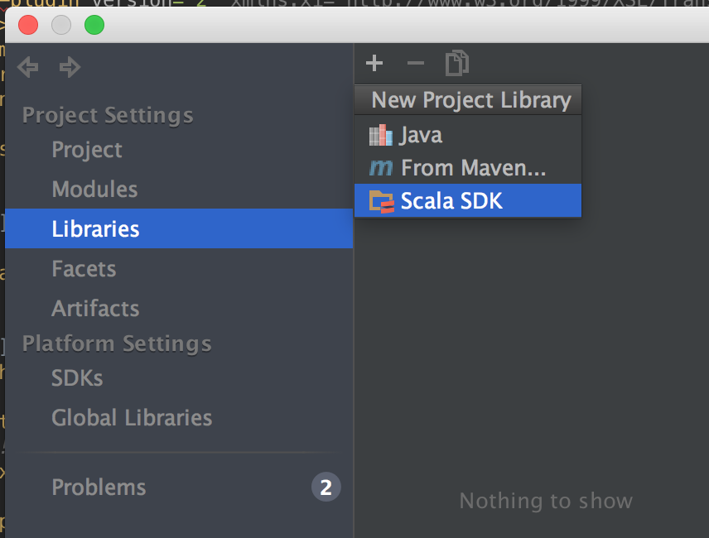
Task: Show the Artifacts settings
Action: point(95,309)
